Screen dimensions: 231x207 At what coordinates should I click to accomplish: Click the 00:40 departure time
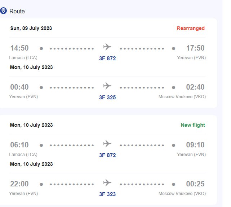pos(19,87)
